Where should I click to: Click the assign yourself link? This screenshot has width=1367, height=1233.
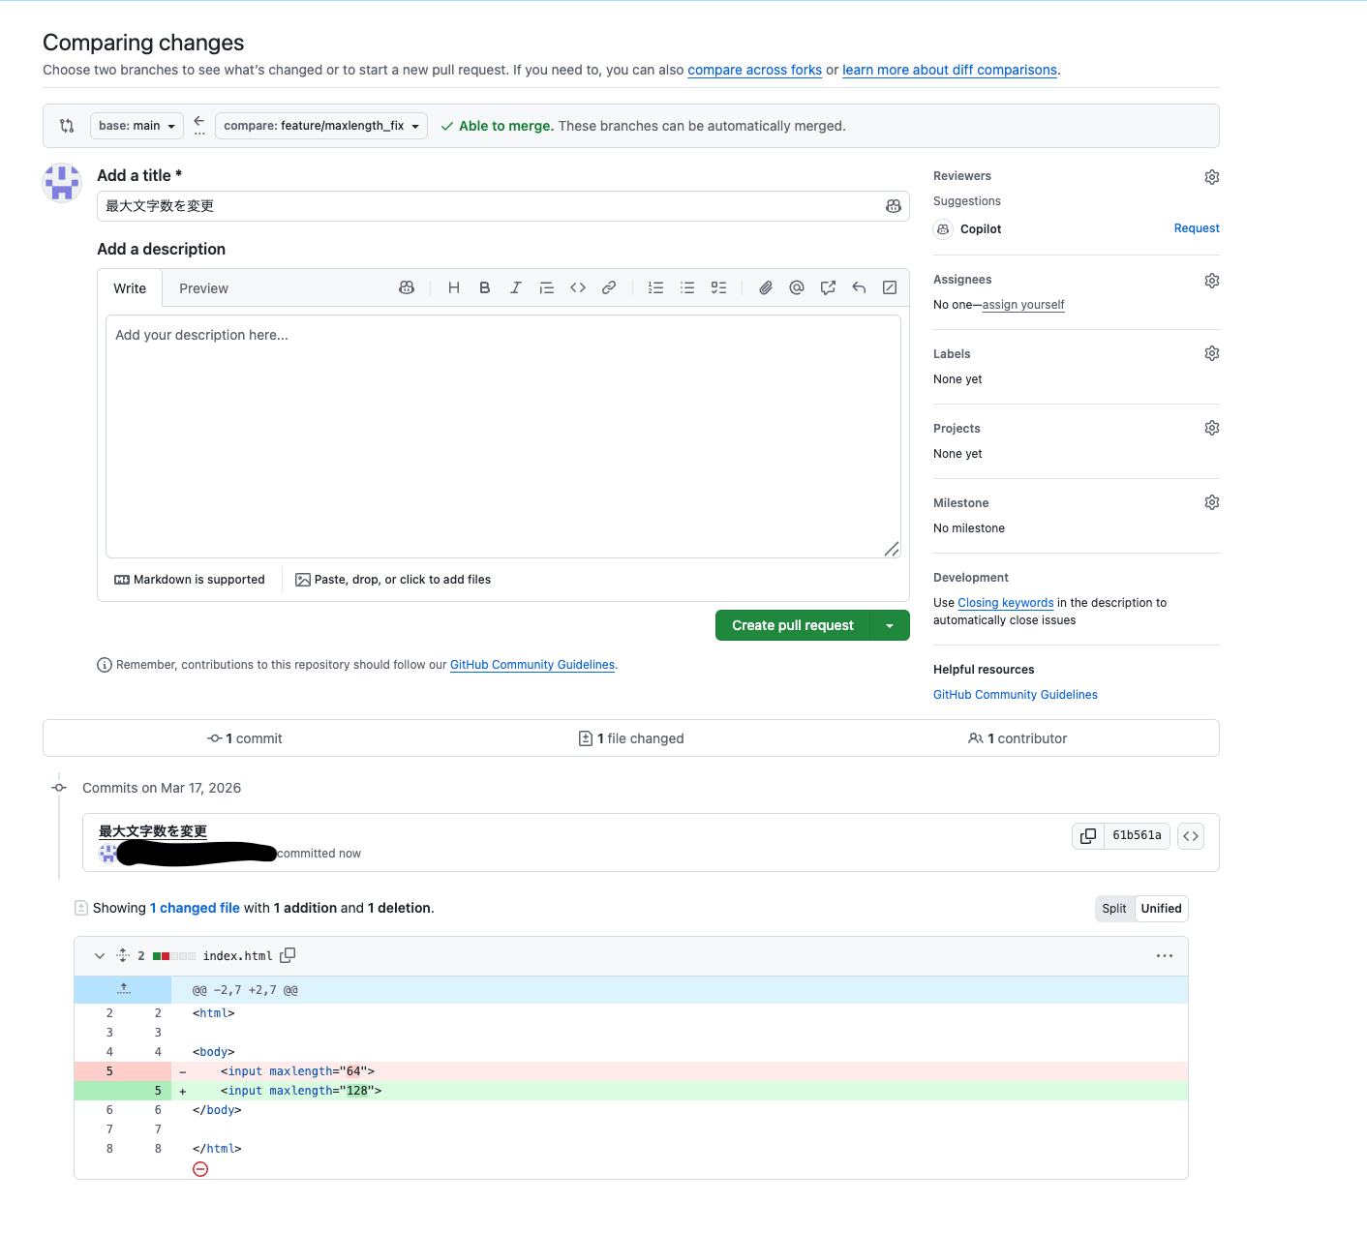click(x=1023, y=305)
